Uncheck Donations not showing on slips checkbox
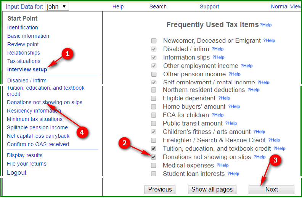 [154, 157]
